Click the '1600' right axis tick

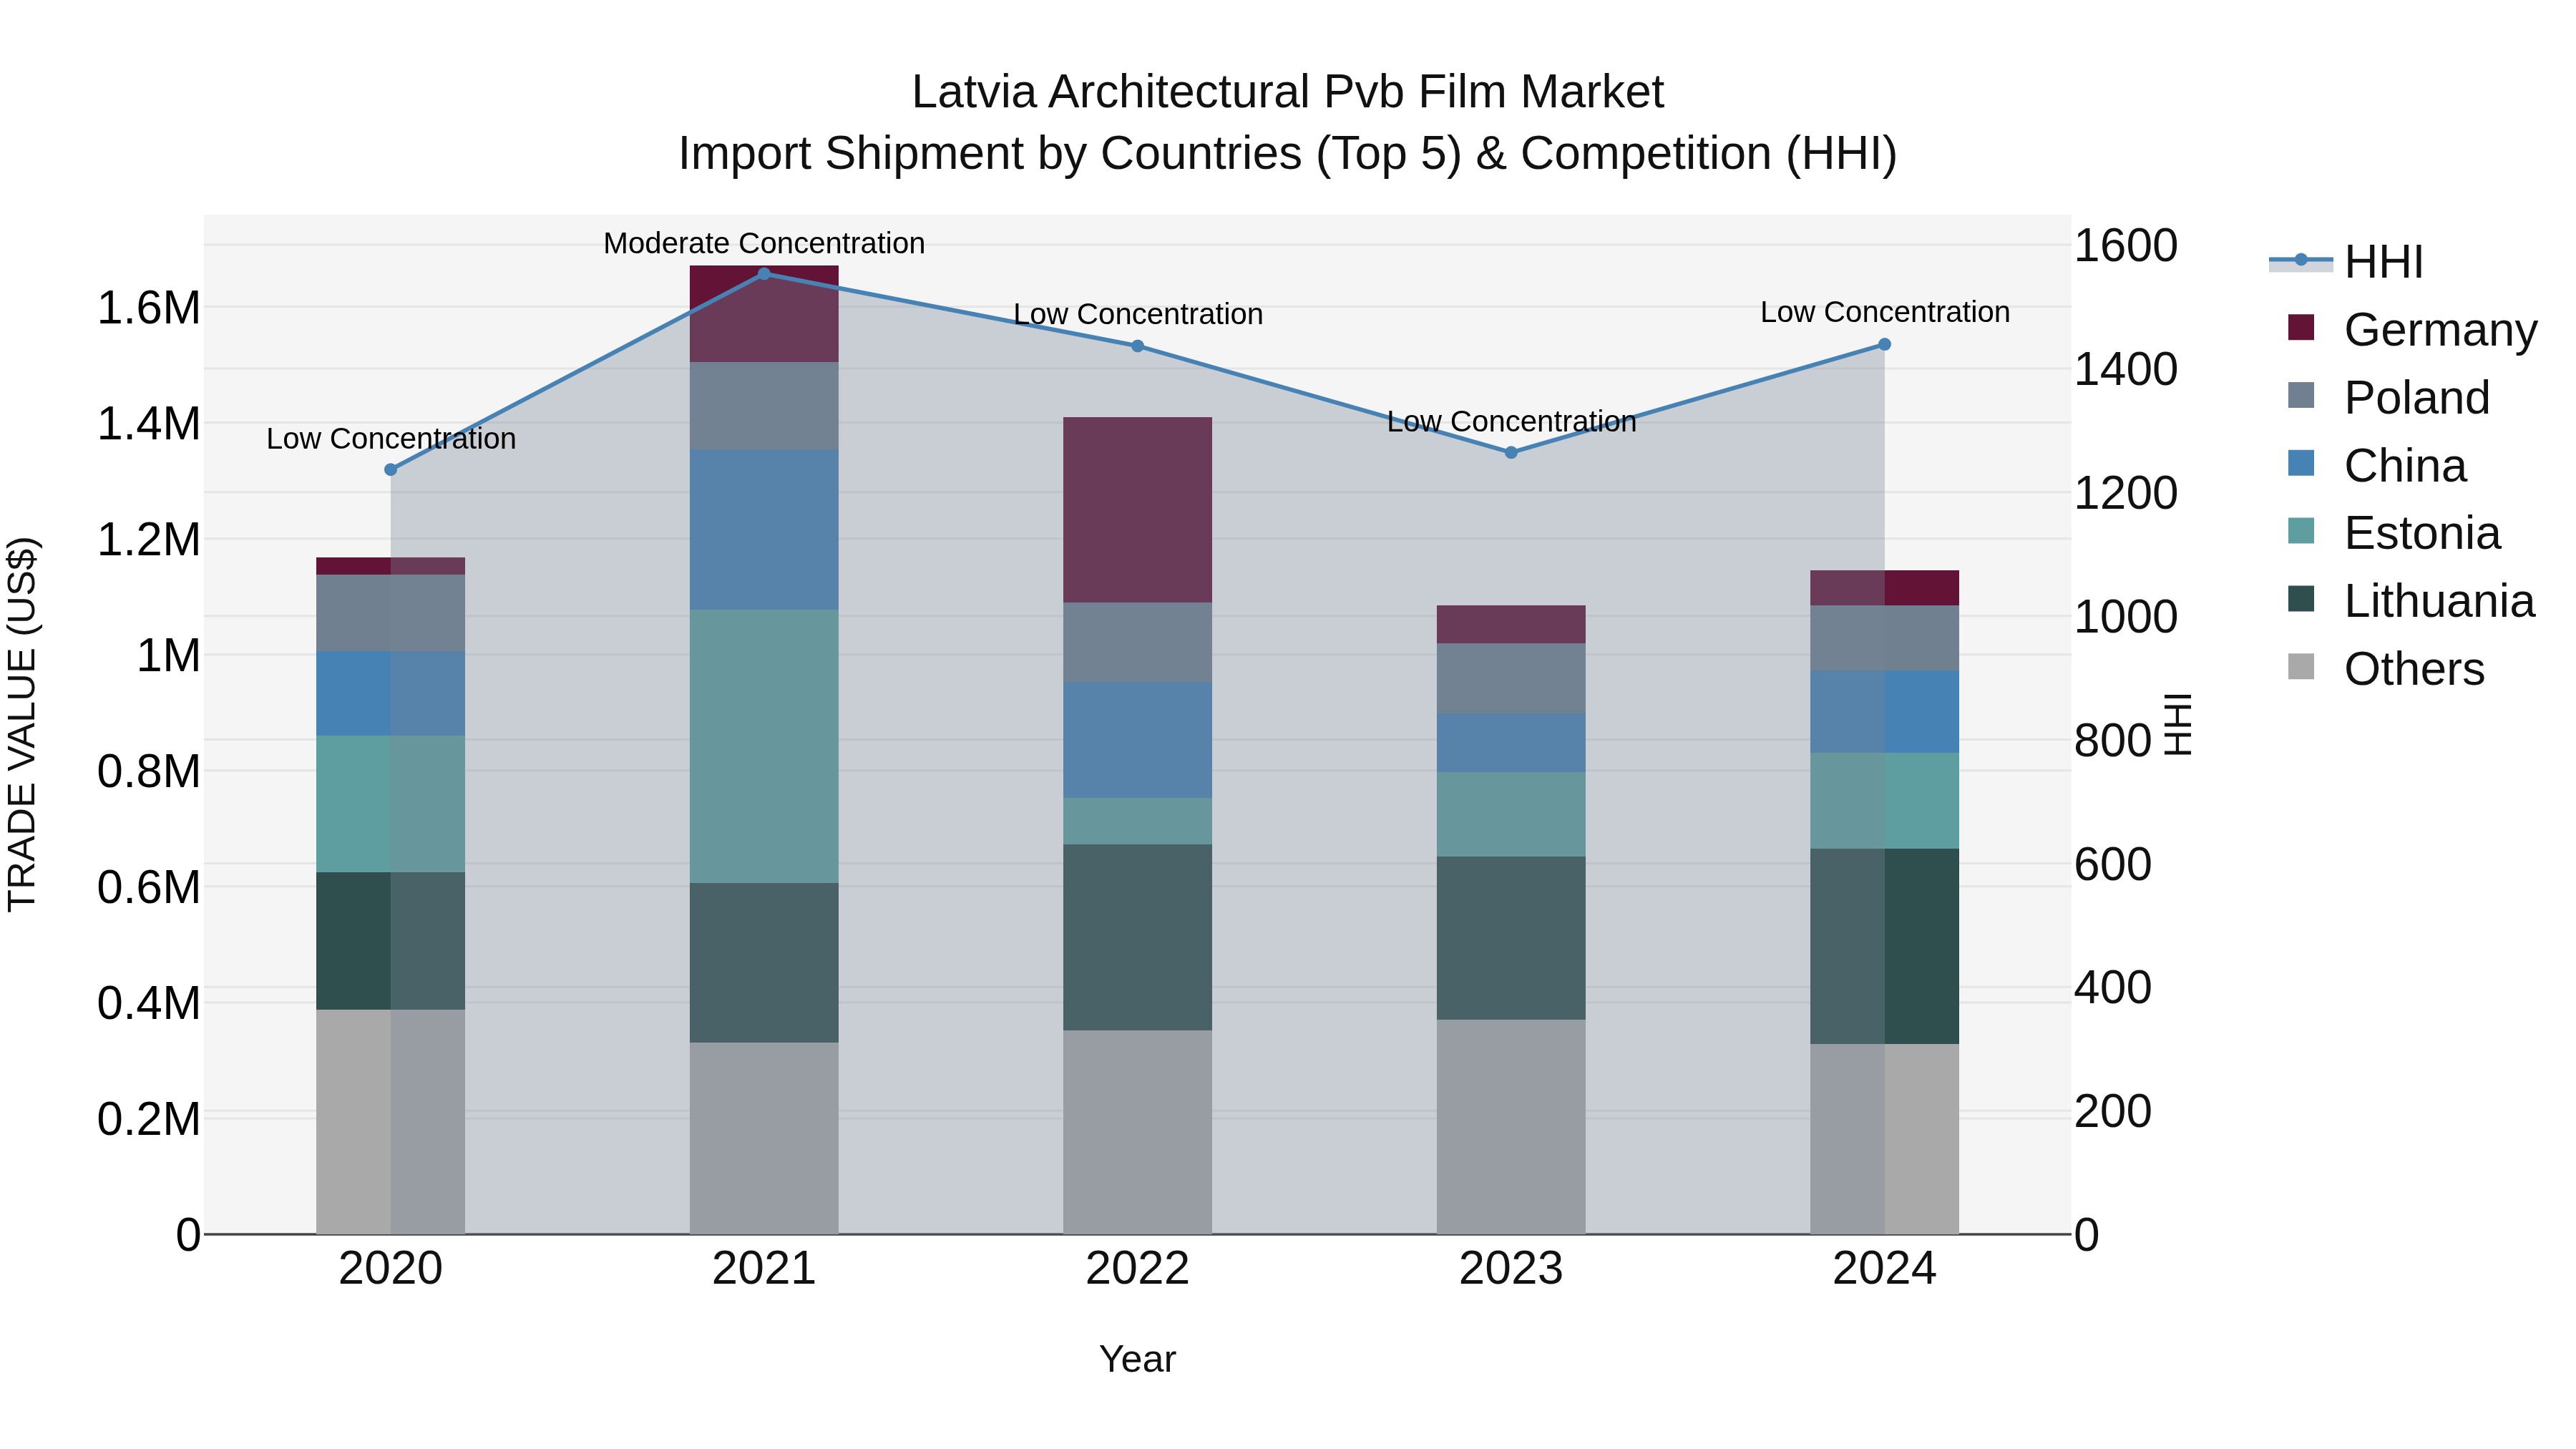(2126, 246)
